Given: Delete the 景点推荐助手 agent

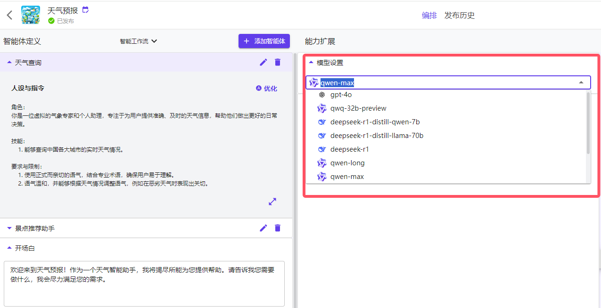Looking at the screenshot, I should point(278,228).
